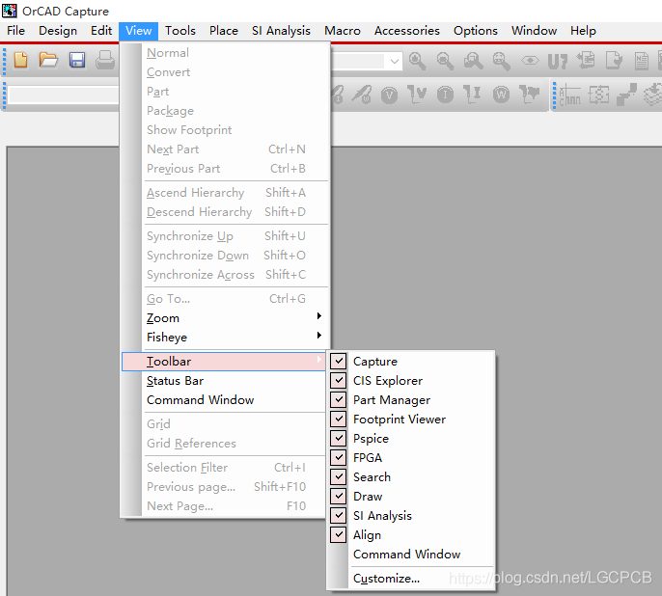Click the circled W power marker icon
Viewport: 662px width, 596px height.
tap(501, 95)
